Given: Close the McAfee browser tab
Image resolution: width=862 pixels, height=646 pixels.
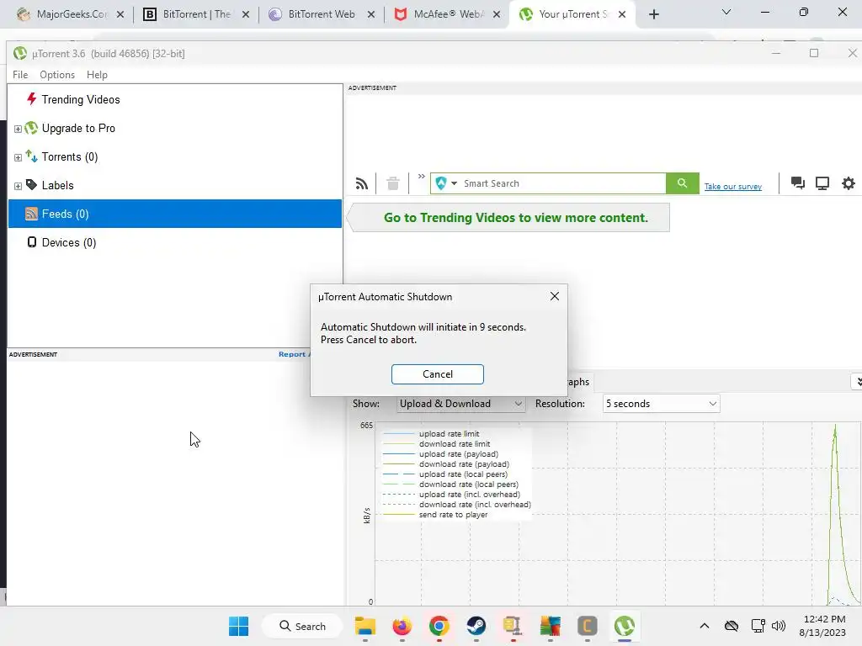Looking at the screenshot, I should click(x=497, y=15).
